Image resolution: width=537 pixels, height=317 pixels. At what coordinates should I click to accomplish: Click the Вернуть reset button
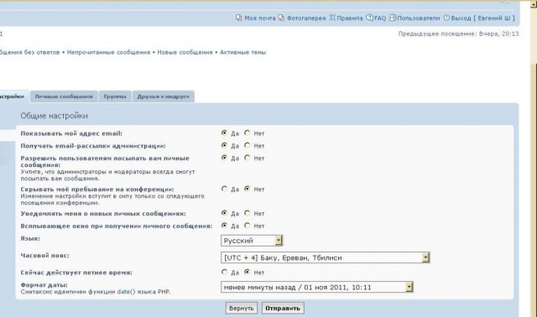coord(242,308)
